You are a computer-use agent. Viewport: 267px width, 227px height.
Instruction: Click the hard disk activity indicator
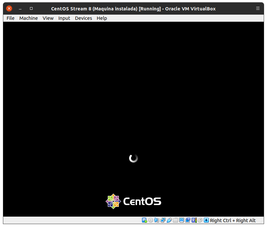click(x=144, y=220)
